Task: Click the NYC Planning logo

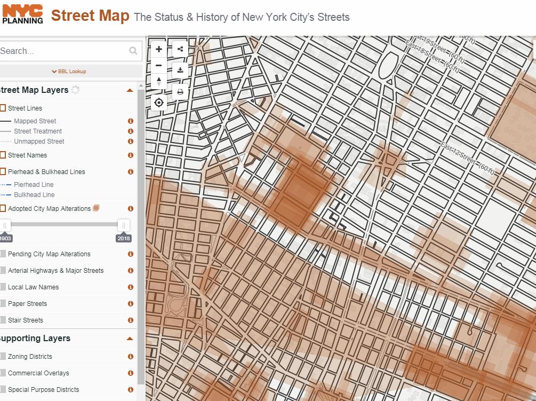Action: pyautogui.click(x=22, y=14)
